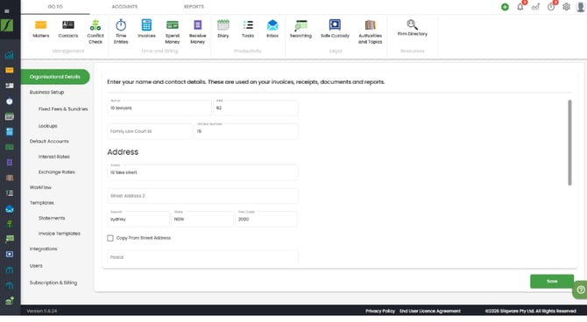Open the notifications bell
This screenshot has width=587, height=322.
pyautogui.click(x=520, y=7)
